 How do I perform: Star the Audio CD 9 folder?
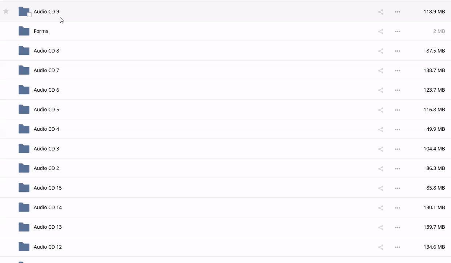click(6, 12)
